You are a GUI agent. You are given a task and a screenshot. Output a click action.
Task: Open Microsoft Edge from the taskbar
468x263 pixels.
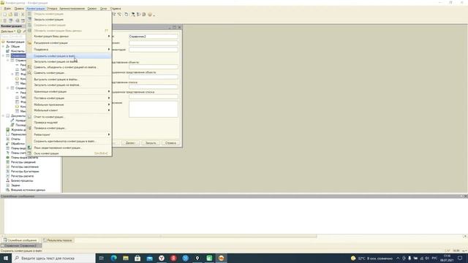114,258
